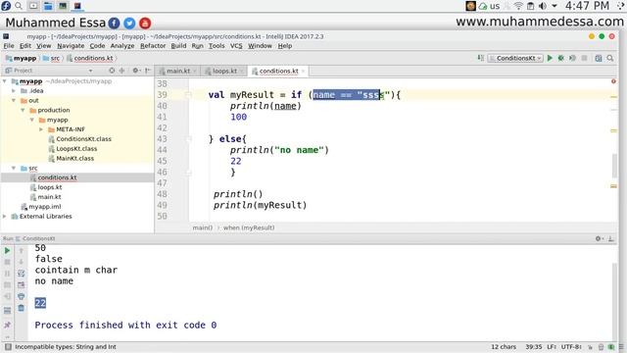Viewport: 627px width, 353px height.
Task: Open the Twitter icon beside Muhammed Essa
Action: [129, 24]
